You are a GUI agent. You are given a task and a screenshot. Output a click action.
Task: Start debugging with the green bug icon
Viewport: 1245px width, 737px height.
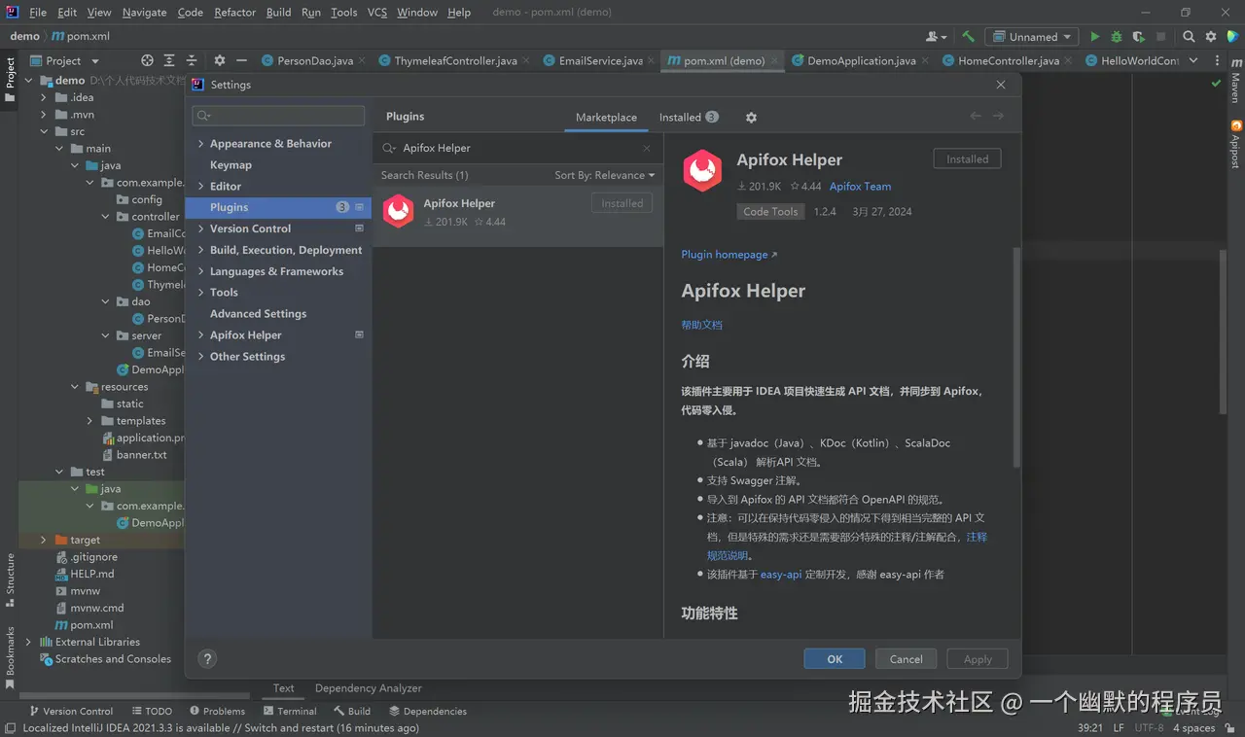click(1117, 37)
